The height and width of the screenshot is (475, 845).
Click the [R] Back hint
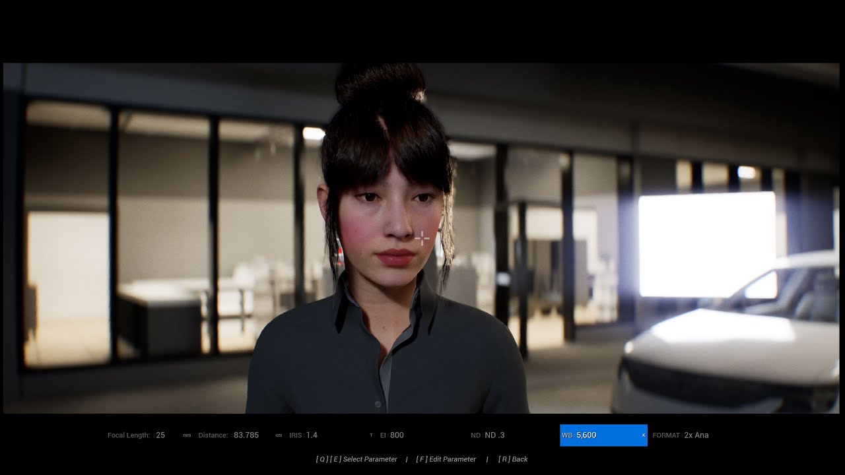click(x=513, y=459)
